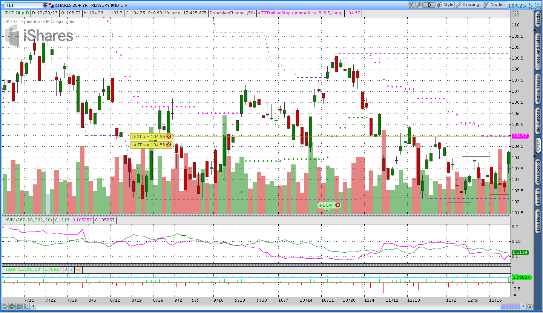Click the 104.25 last price display
Screen dimensions: 543x313
click(x=517, y=6)
